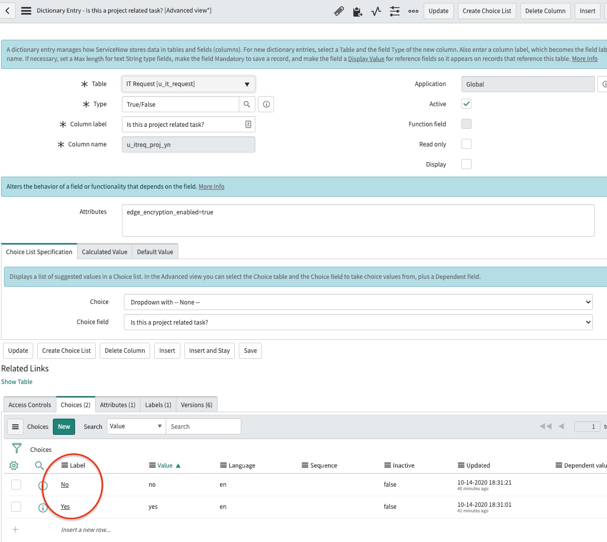The height and width of the screenshot is (542, 607).
Task: Click the Choices list Search box
Action: click(x=204, y=426)
